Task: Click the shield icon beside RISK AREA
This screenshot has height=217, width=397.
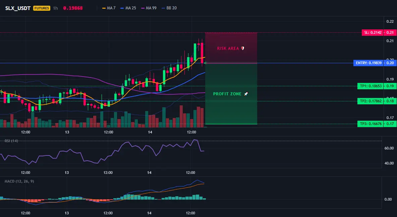Action: pos(242,48)
